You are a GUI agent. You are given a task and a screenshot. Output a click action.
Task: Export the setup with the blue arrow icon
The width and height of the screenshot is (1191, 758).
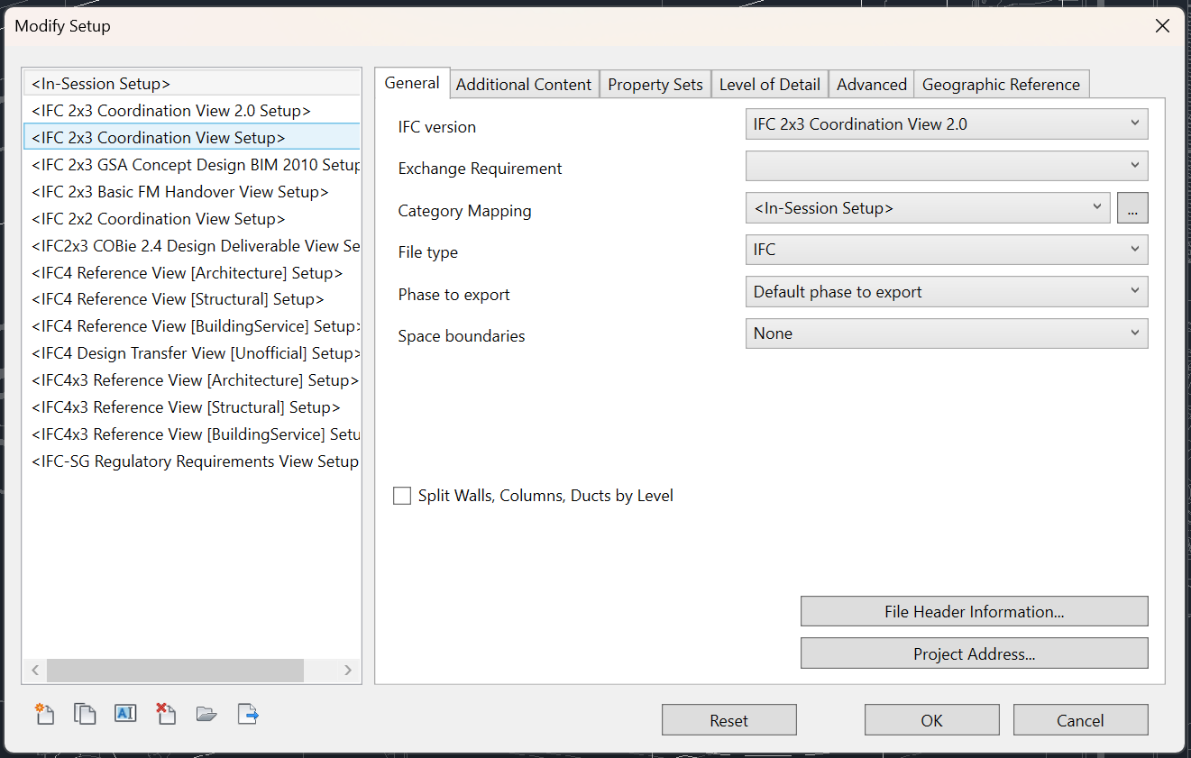[x=248, y=714]
